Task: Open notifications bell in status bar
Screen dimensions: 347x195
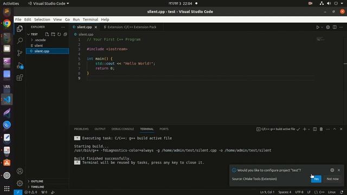Action: click(x=342, y=192)
